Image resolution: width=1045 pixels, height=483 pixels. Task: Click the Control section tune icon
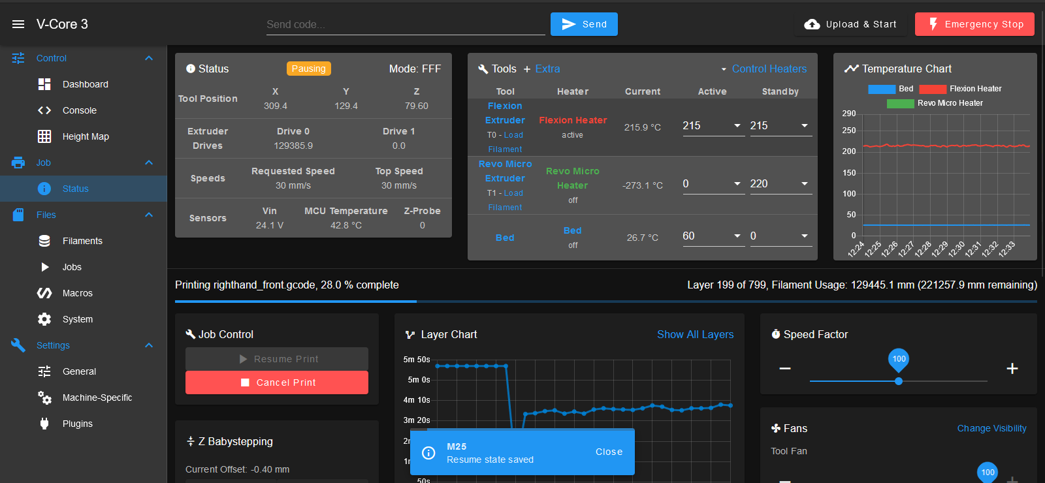coord(18,58)
